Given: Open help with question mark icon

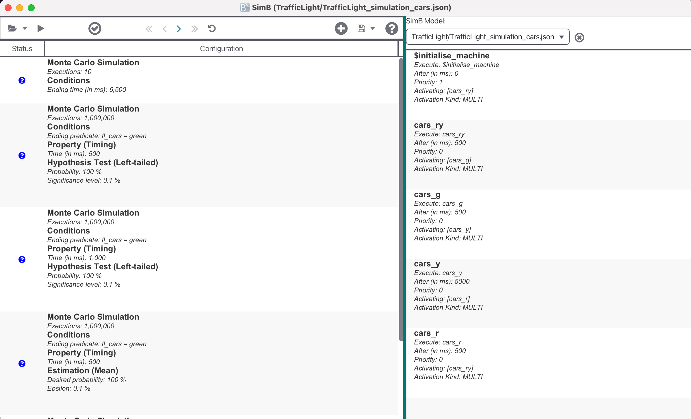Looking at the screenshot, I should (x=391, y=28).
